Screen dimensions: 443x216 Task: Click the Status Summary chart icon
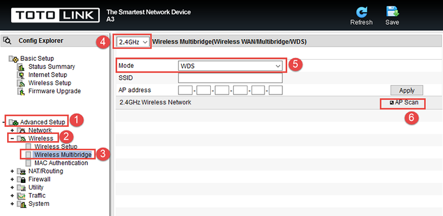[x=21, y=67]
